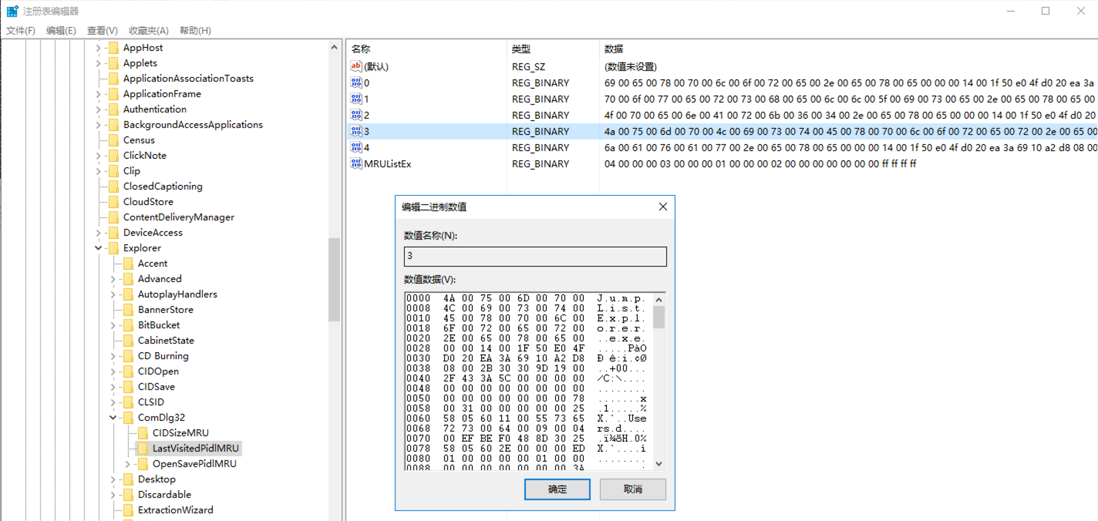Expand the AppHost tree node
Image resolution: width=1098 pixels, height=521 pixels.
(x=98, y=48)
